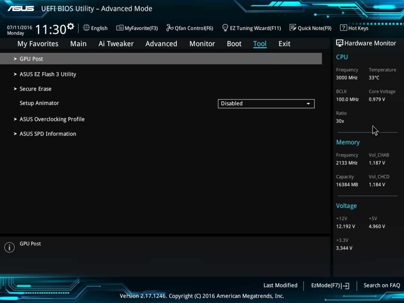Image resolution: width=404 pixels, height=303 pixels.
Task: Expand the ASUS SPD Information arrow
Action: point(15,134)
